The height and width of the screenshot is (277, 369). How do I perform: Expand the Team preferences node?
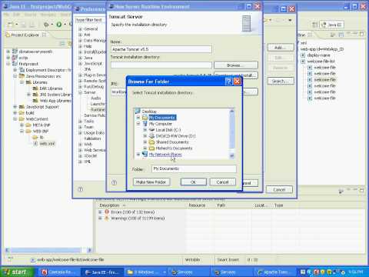click(x=80, y=127)
